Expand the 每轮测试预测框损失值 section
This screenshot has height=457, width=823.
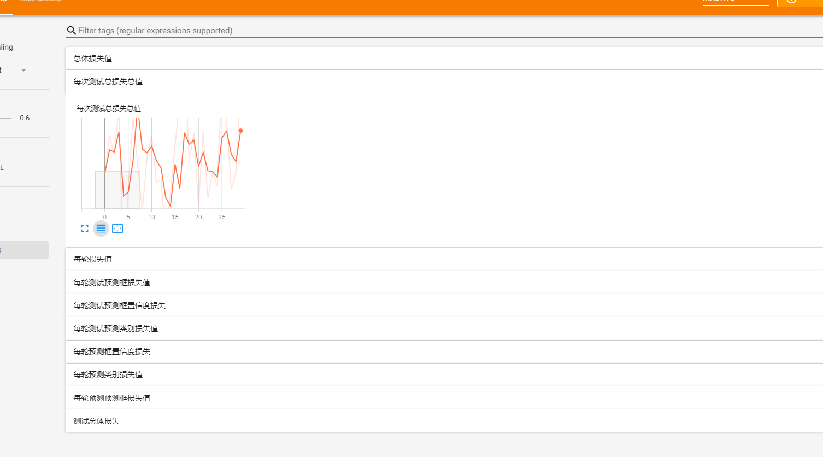click(x=444, y=283)
